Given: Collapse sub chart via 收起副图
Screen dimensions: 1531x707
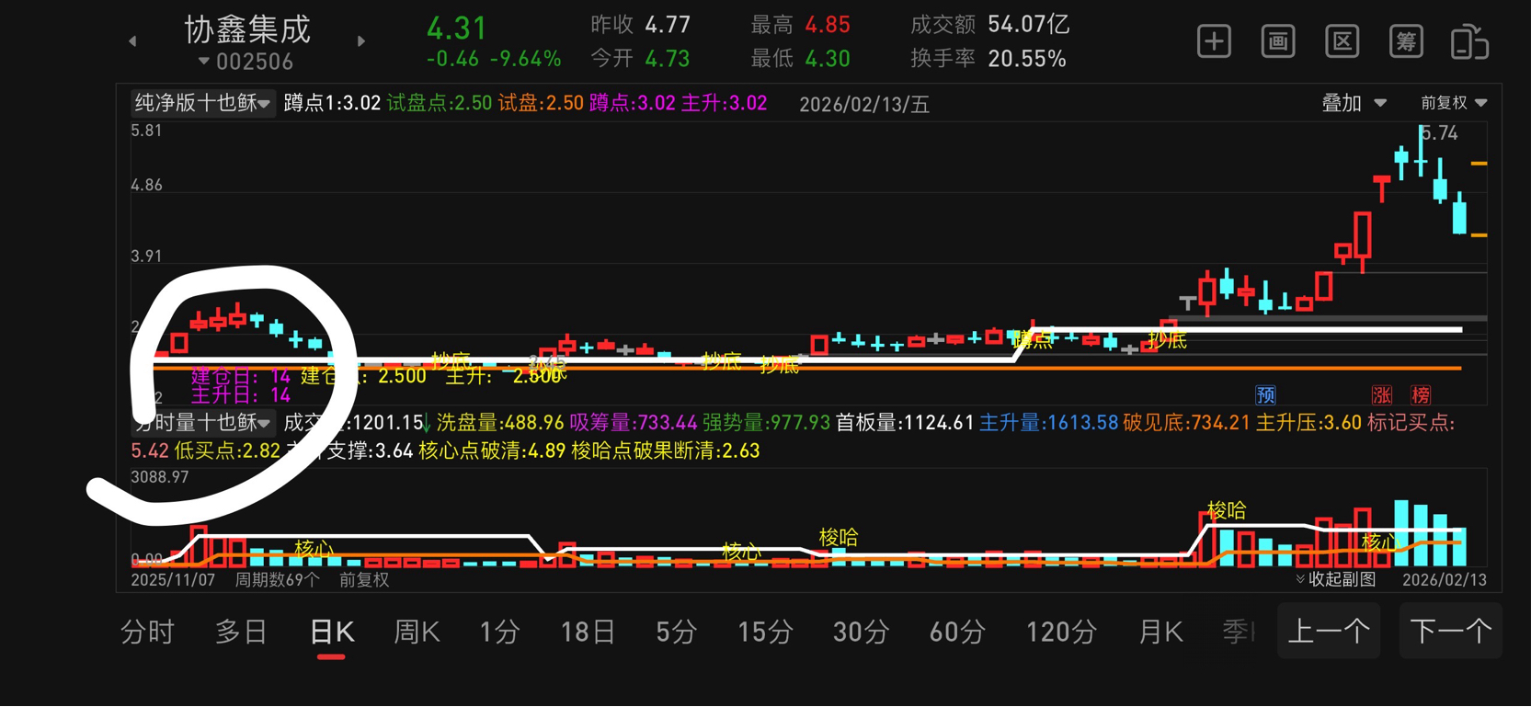Looking at the screenshot, I should click(x=1336, y=579).
